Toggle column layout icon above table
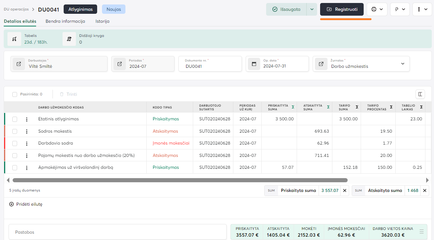 click(420, 94)
